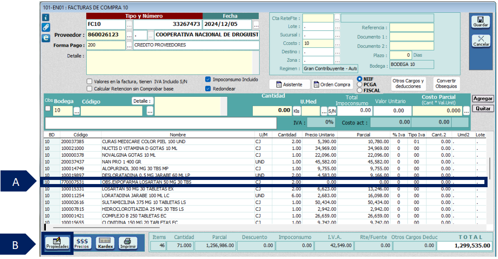498x259 pixels.
Task: Click the Precio Unitario column header
Action: (x=320, y=135)
